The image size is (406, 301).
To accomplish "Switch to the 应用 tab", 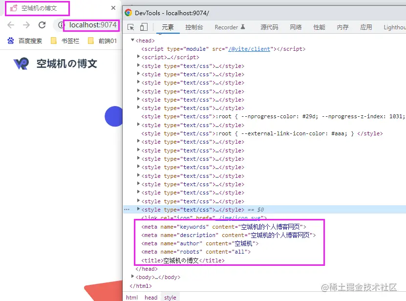I will coord(366,27).
